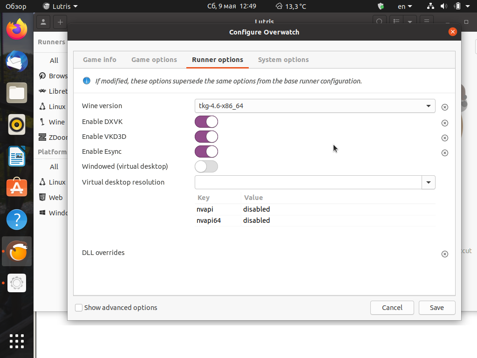
Task: Click the Value column header
Action: [338, 198]
